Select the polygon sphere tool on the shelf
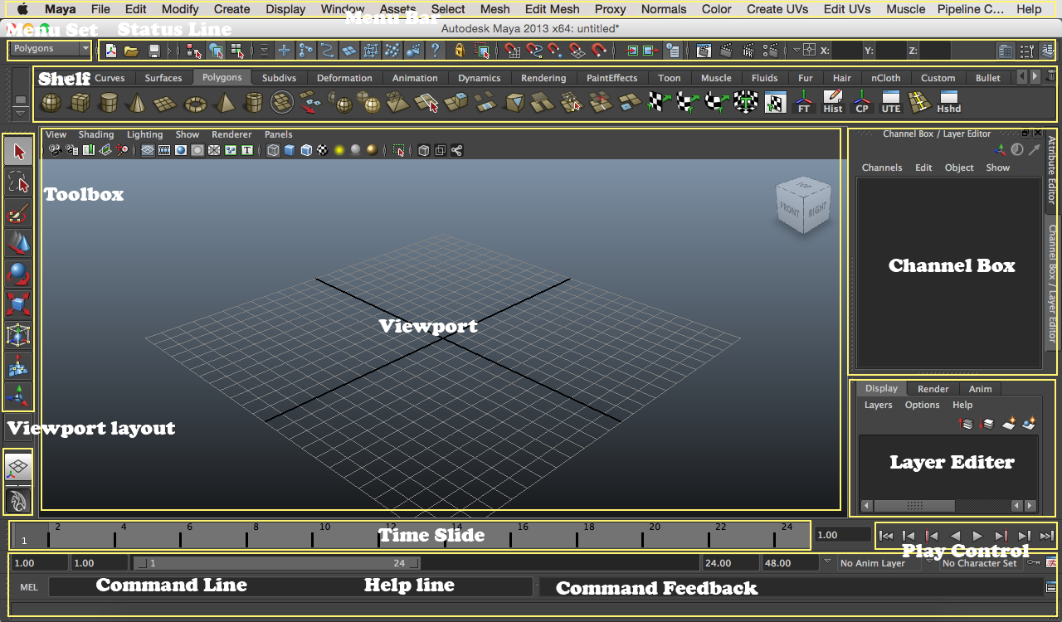The height and width of the screenshot is (622, 1062). coord(50,103)
